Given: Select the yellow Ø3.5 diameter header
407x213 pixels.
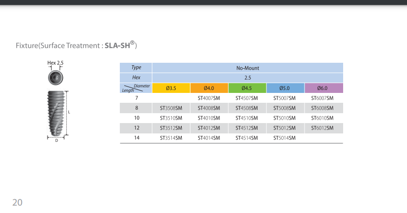Looking at the screenshot, I should [x=171, y=88].
